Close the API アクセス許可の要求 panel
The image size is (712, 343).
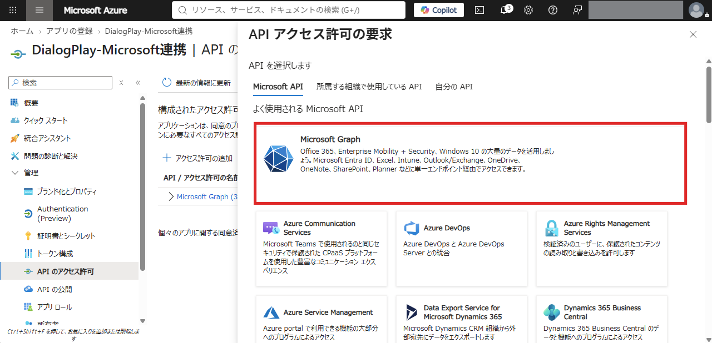693,34
